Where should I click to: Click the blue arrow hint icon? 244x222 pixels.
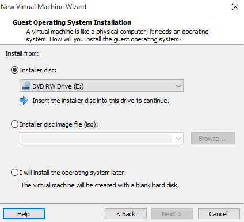pos(24,101)
